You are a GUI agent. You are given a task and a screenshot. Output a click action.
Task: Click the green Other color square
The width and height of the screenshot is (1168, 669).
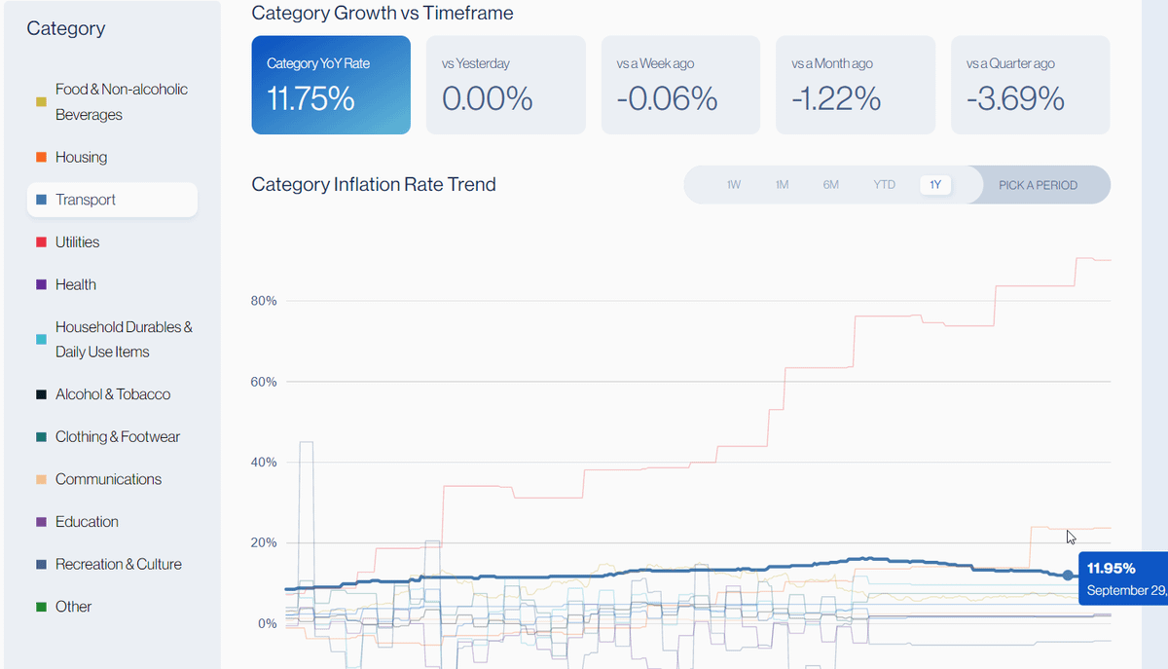41,607
